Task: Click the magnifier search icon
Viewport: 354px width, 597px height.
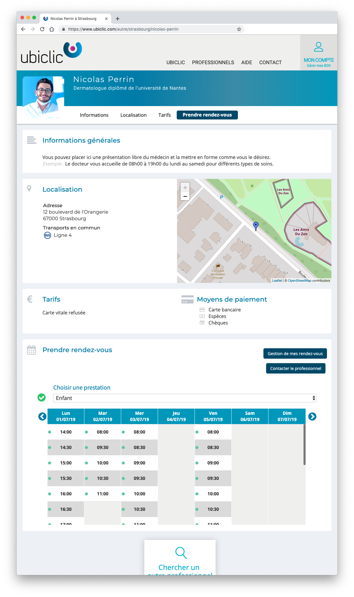Action: (181, 553)
